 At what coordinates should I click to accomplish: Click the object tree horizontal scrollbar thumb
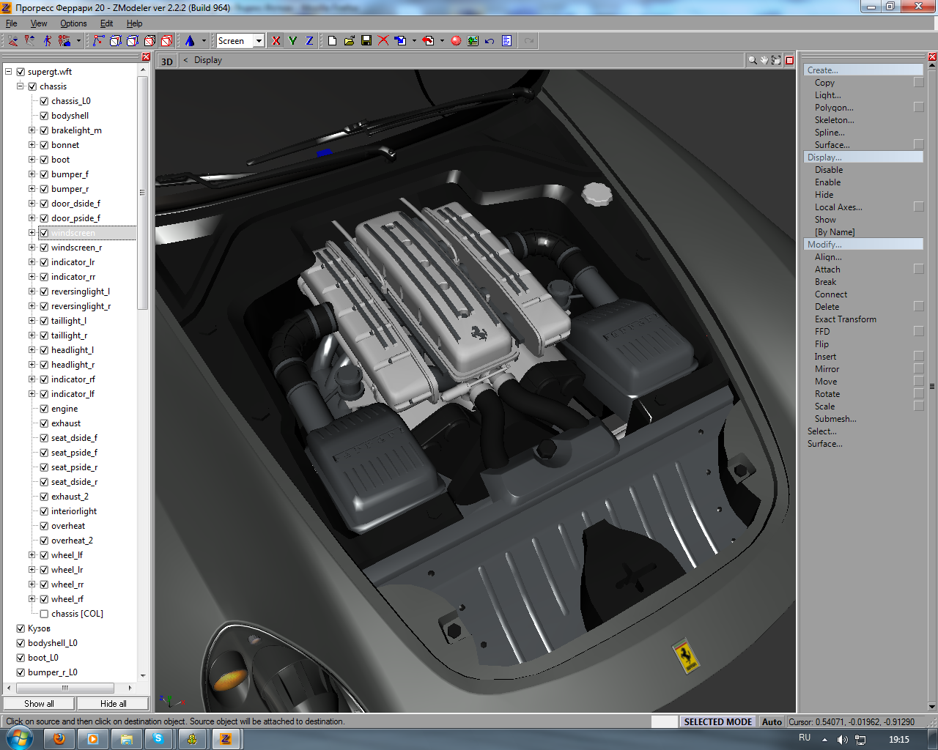65,688
